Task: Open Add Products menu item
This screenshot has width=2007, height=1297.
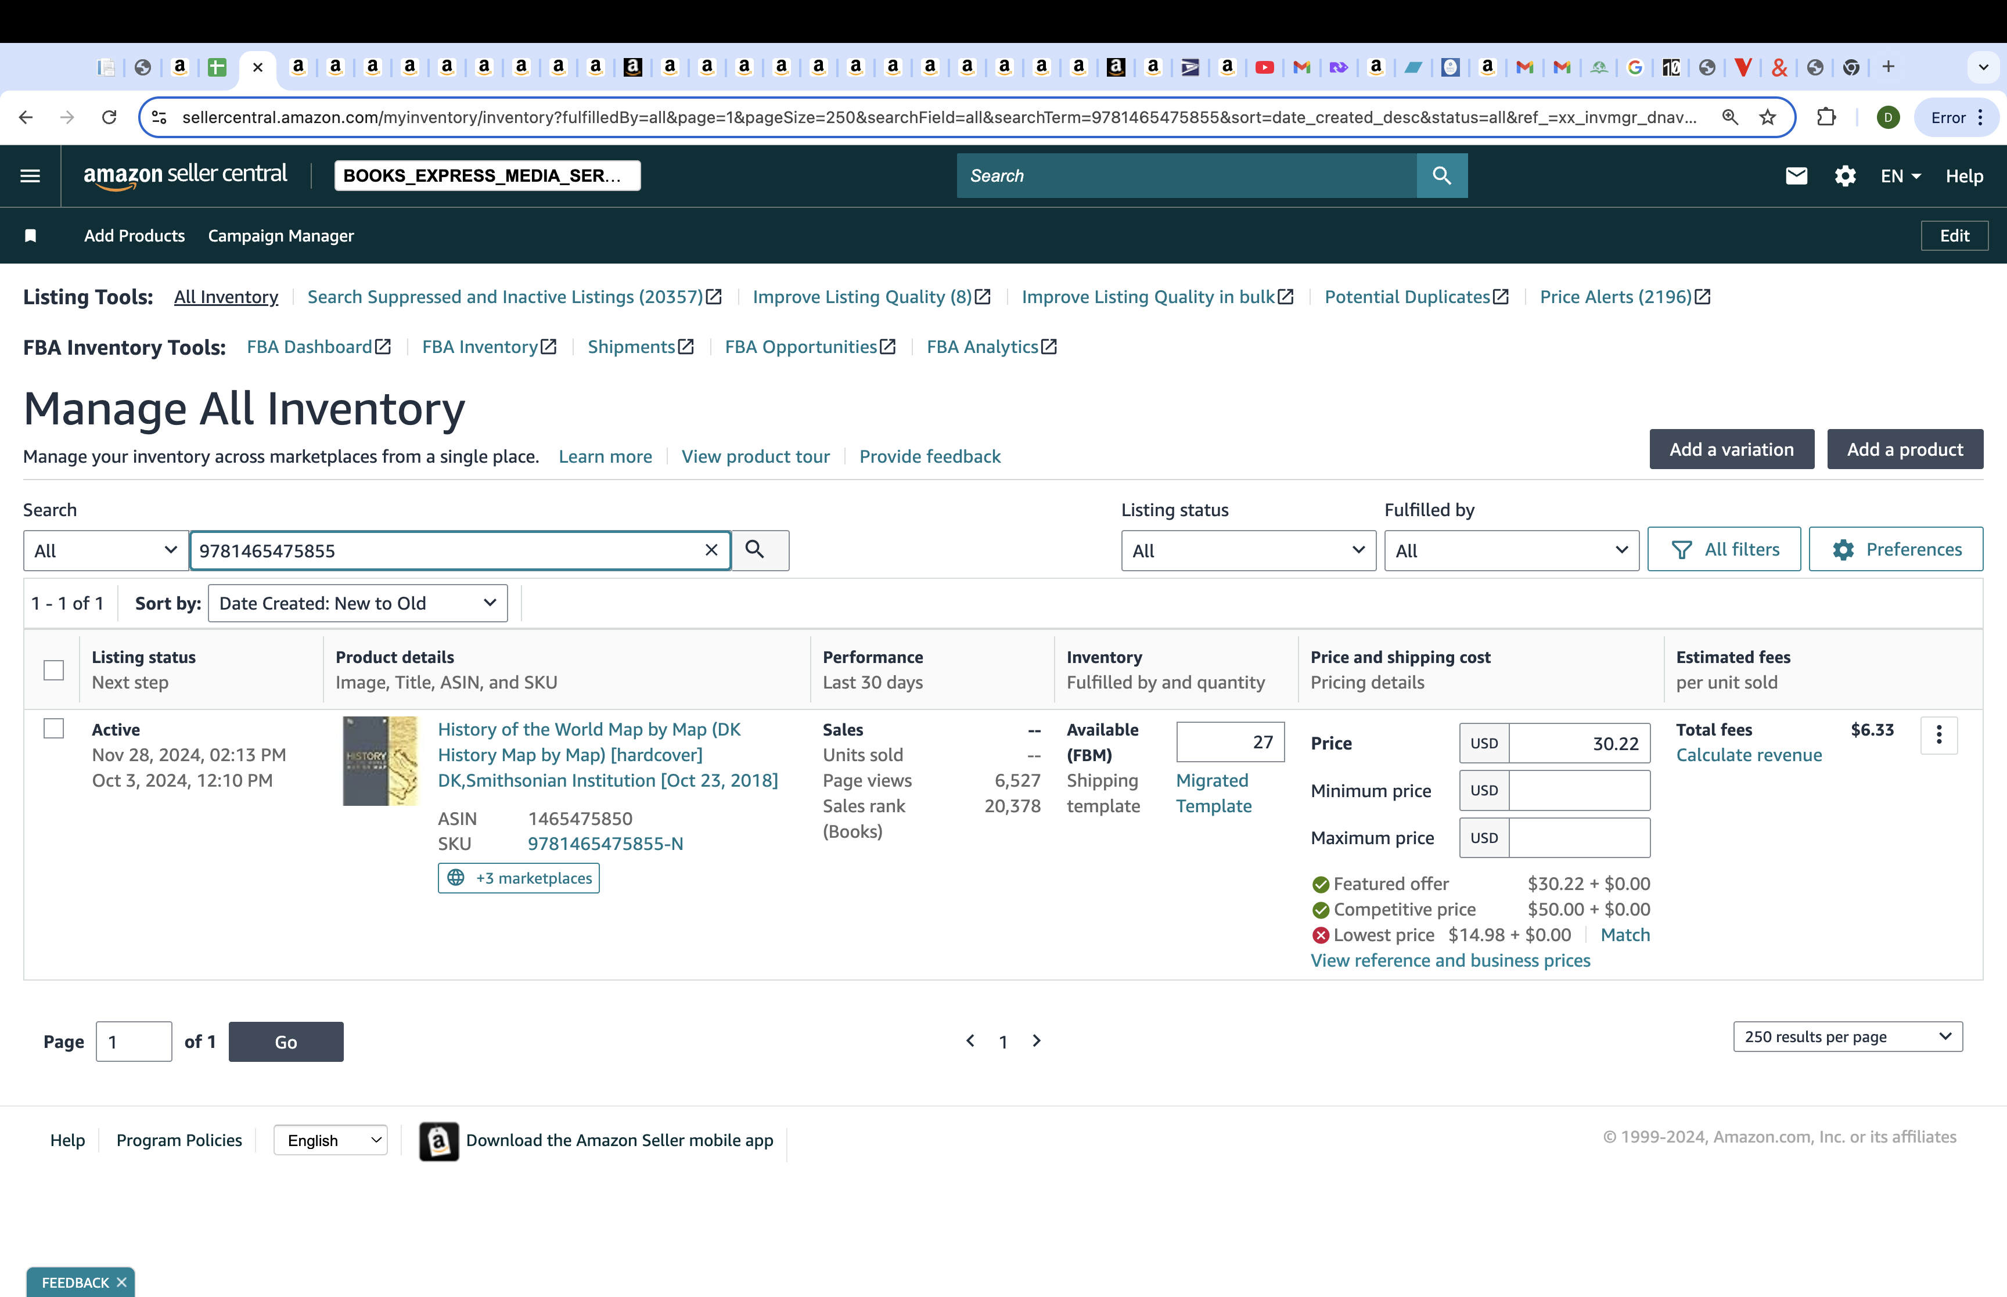Action: (x=134, y=236)
